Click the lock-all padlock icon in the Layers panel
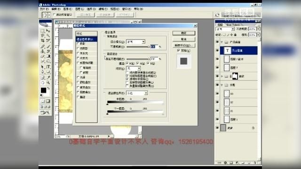Viewport: 301px width, 169px height. (x=235, y=35)
